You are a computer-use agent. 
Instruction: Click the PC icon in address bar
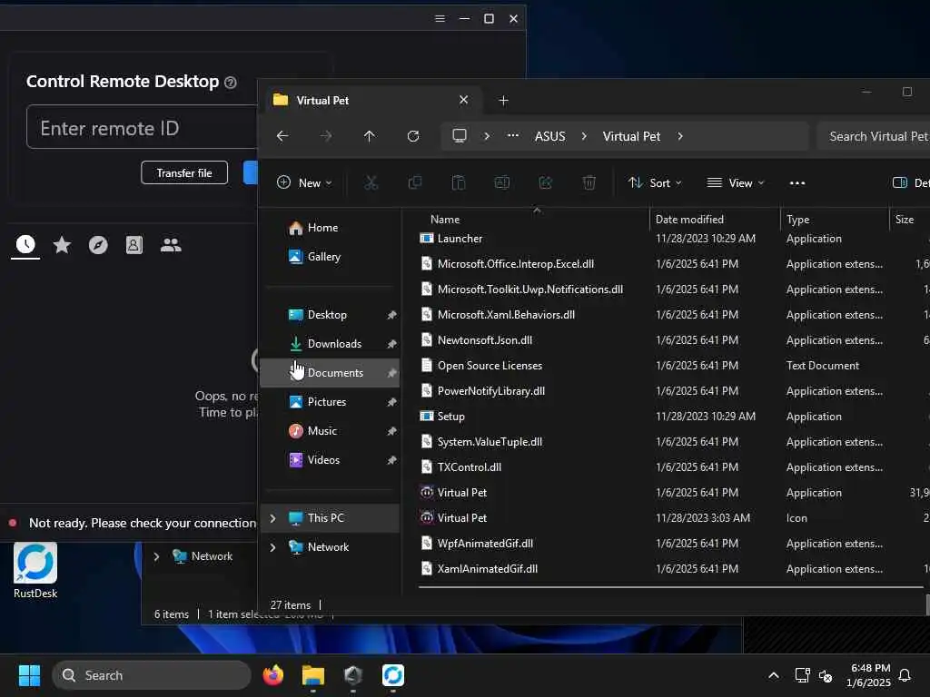tap(459, 136)
